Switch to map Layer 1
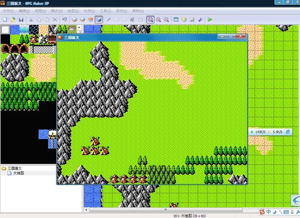The height and width of the screenshot is (218, 300). pyautogui.click(x=75, y=20)
